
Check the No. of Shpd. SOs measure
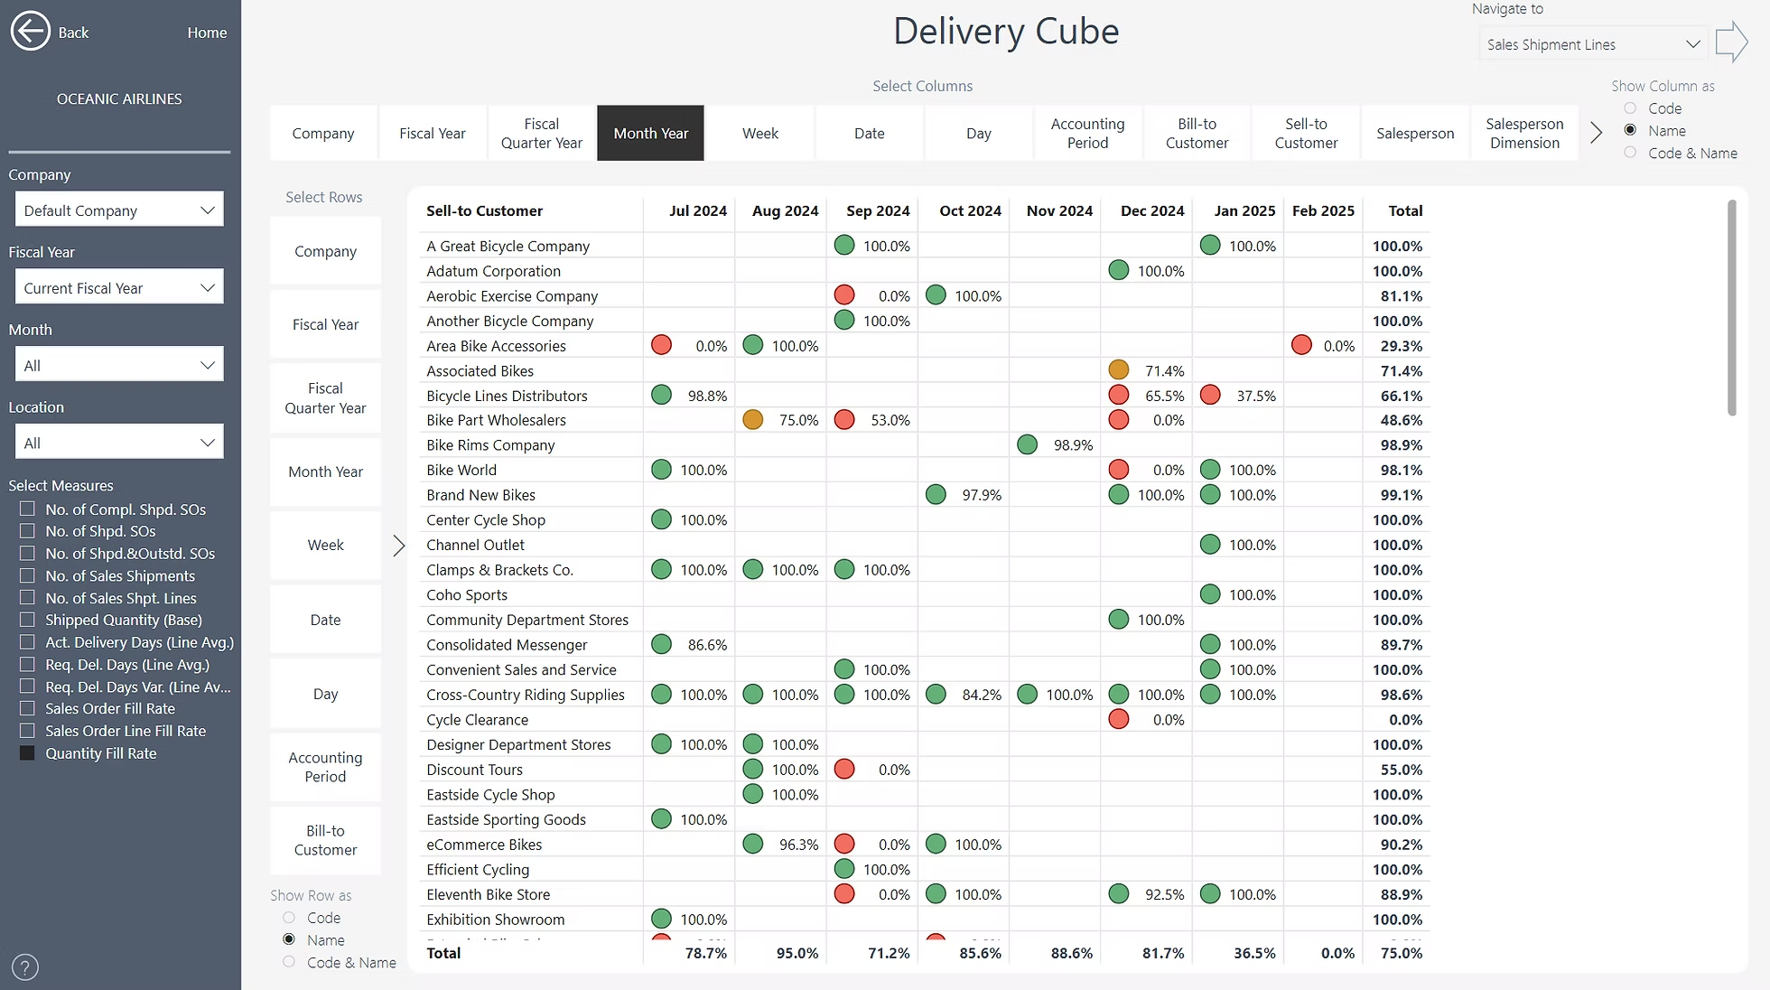pyautogui.click(x=27, y=531)
